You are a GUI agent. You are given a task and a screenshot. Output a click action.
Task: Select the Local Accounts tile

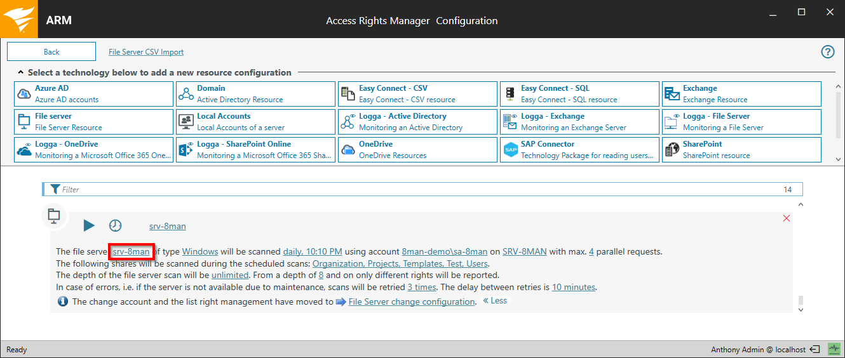[255, 122]
